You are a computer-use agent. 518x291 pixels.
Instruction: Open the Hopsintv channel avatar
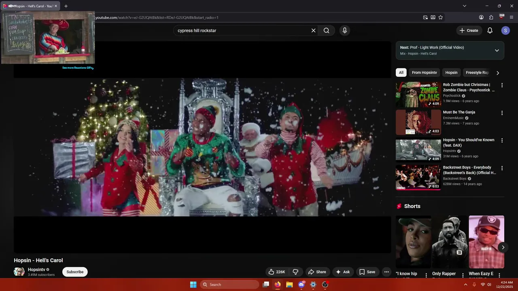tap(19, 272)
